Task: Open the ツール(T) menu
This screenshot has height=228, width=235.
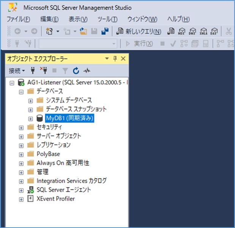Action: pos(107,19)
